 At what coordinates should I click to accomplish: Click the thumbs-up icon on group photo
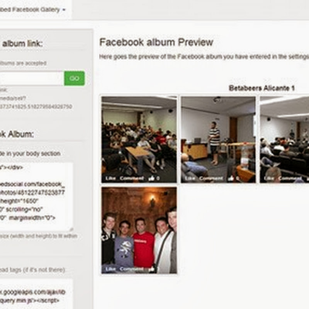pos(152,269)
